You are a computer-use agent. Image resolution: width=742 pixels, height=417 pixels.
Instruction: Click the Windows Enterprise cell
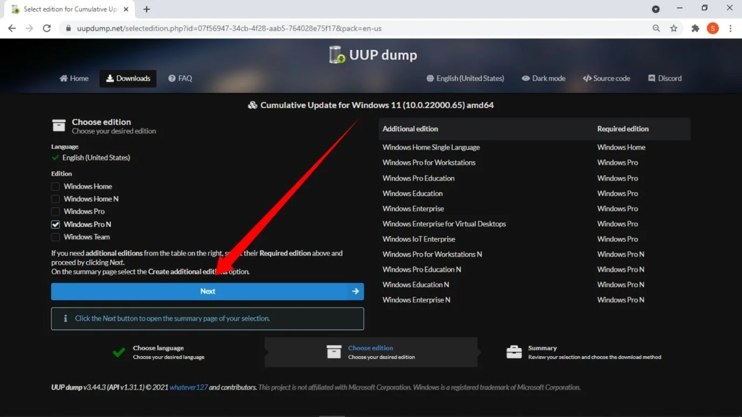pyautogui.click(x=413, y=209)
